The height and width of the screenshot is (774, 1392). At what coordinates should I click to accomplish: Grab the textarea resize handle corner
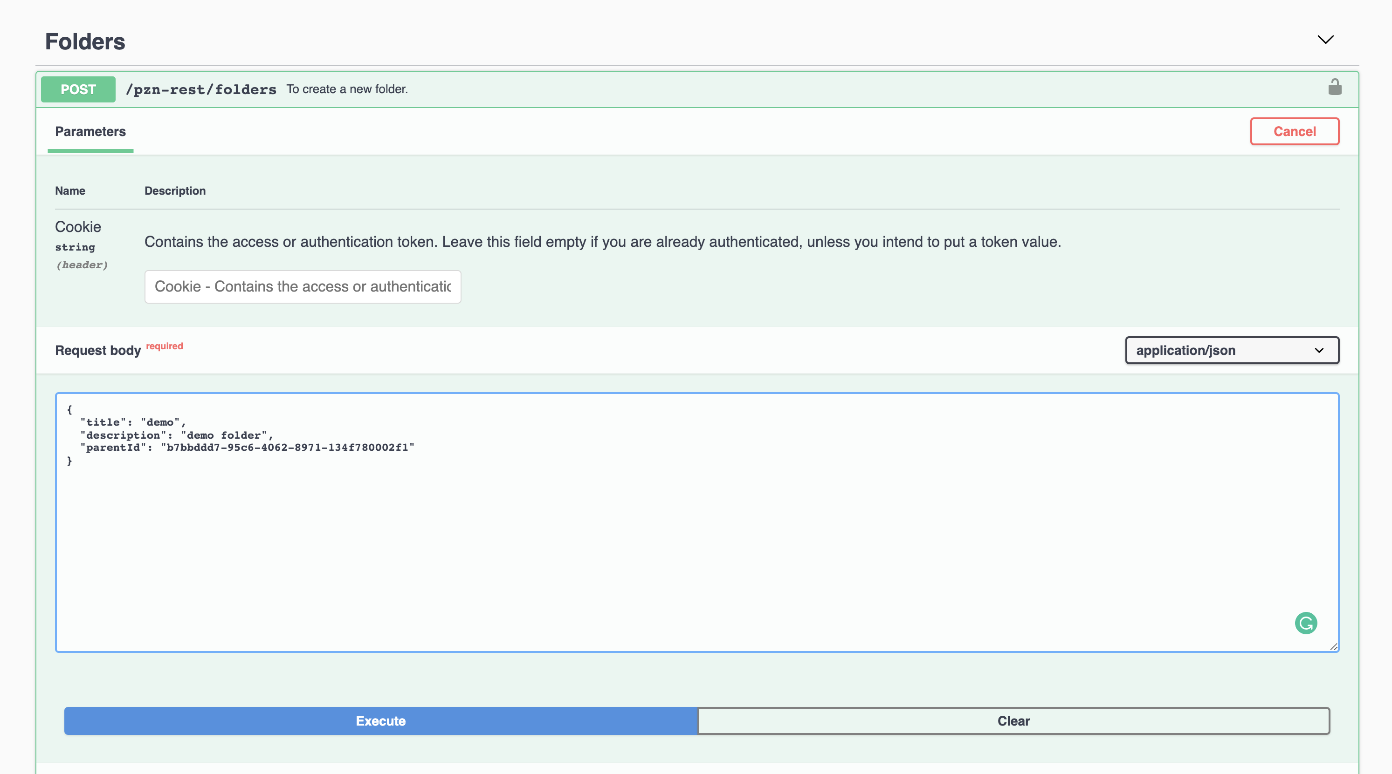(x=1333, y=646)
